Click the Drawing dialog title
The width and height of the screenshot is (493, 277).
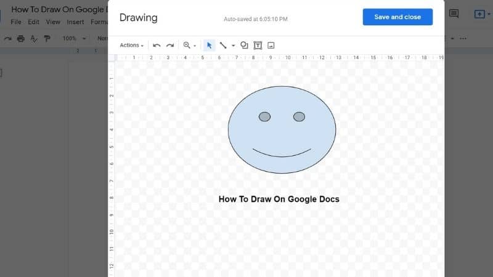pos(138,18)
